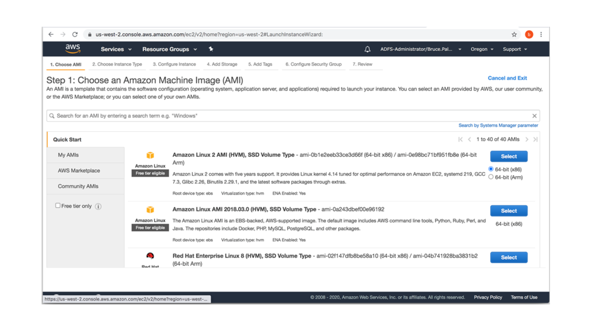Reload the page with the refresh icon

click(x=75, y=34)
